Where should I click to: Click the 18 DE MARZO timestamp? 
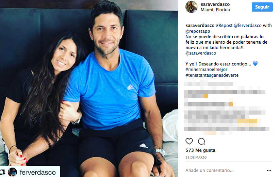196,158
